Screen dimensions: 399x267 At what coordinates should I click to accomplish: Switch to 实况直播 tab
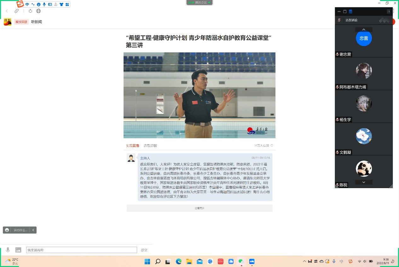click(133, 145)
